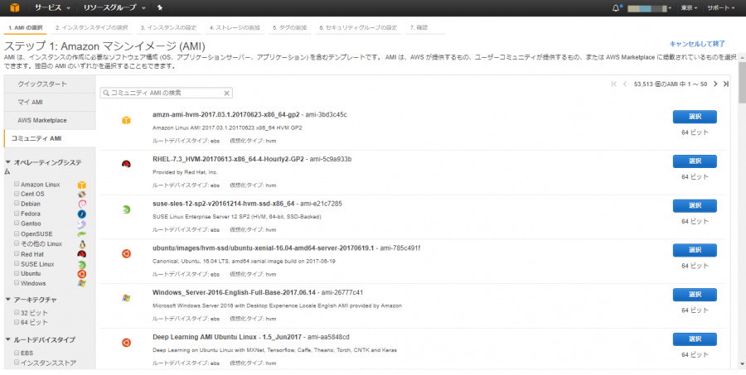Screen dimensions: 746x375
Task: Click the OpenSUSE chameleon filter icon
Action: click(x=82, y=234)
